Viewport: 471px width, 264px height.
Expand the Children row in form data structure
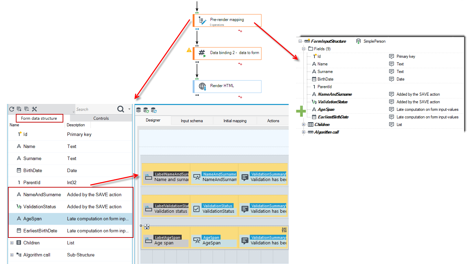[12, 243]
